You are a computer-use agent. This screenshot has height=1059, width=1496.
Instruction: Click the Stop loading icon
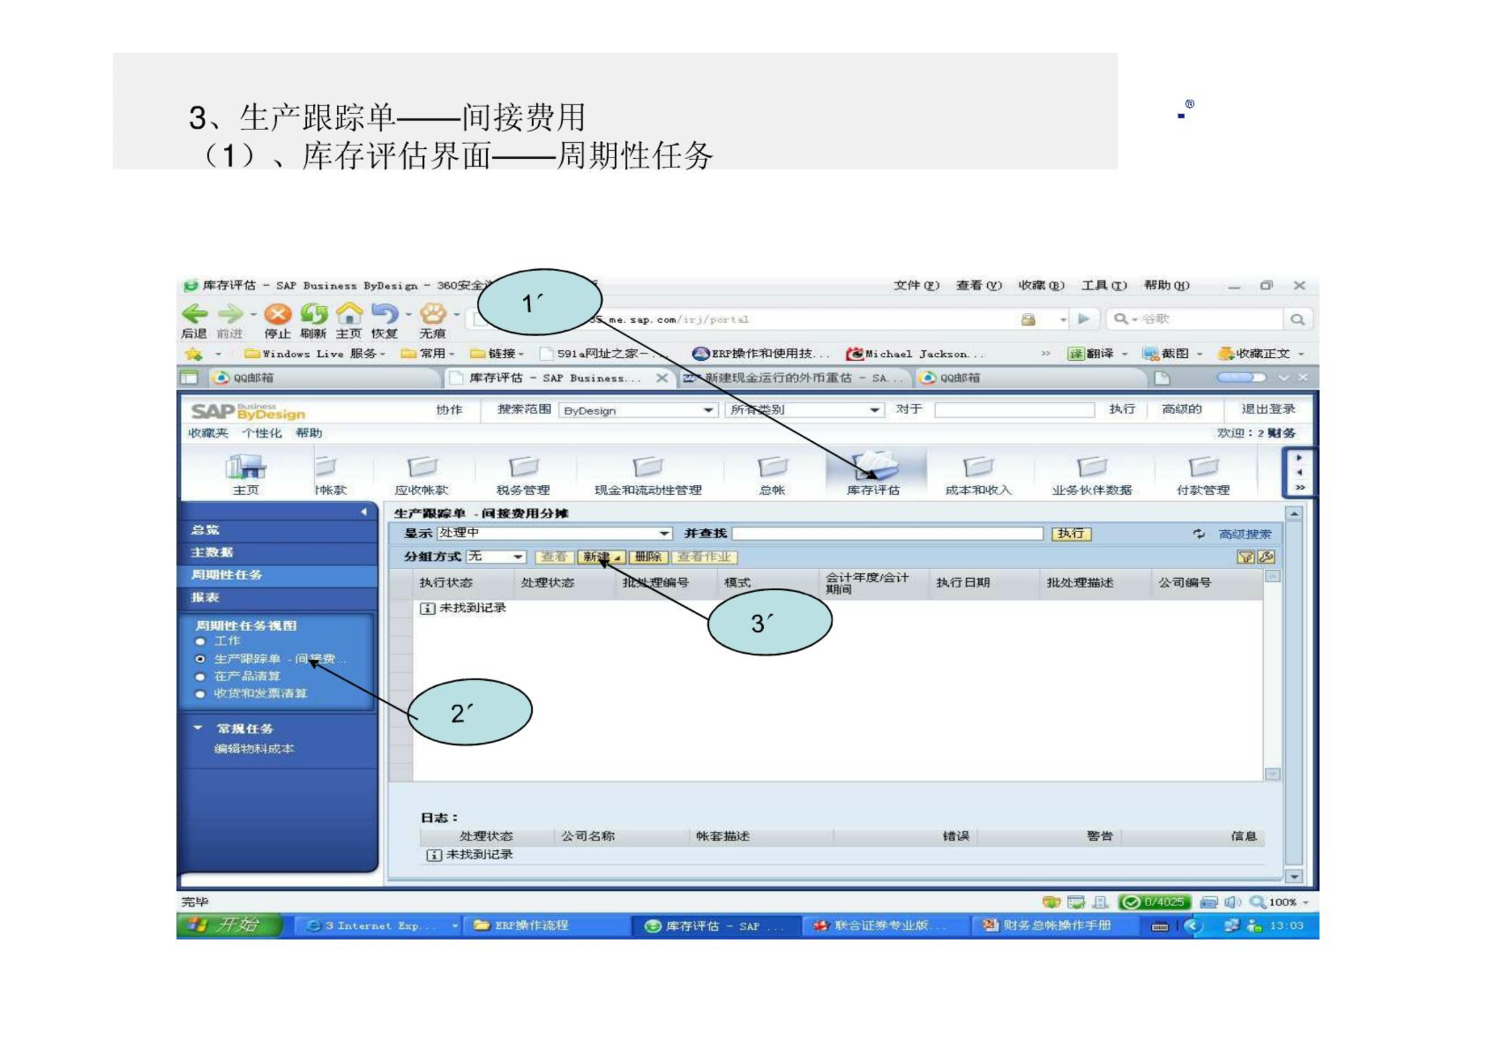click(278, 314)
